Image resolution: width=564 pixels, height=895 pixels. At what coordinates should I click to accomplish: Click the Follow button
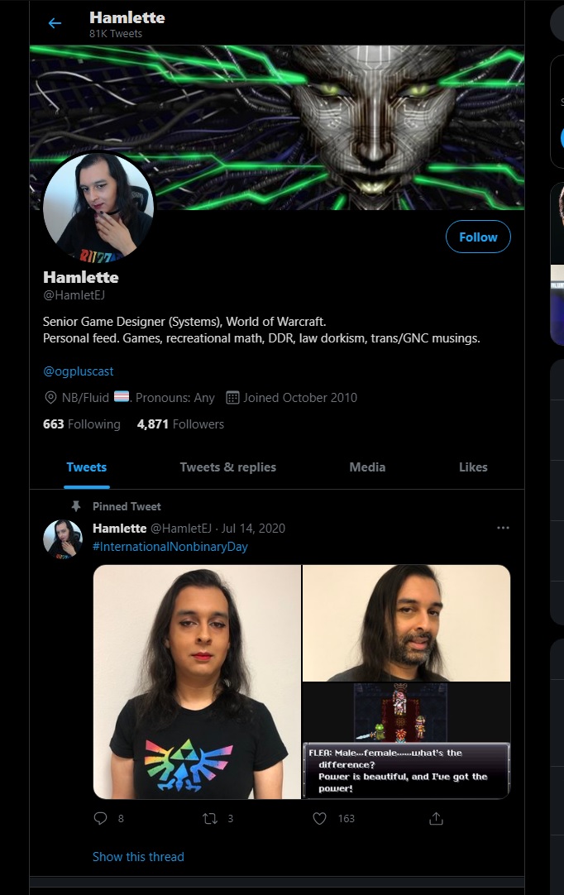click(x=478, y=237)
